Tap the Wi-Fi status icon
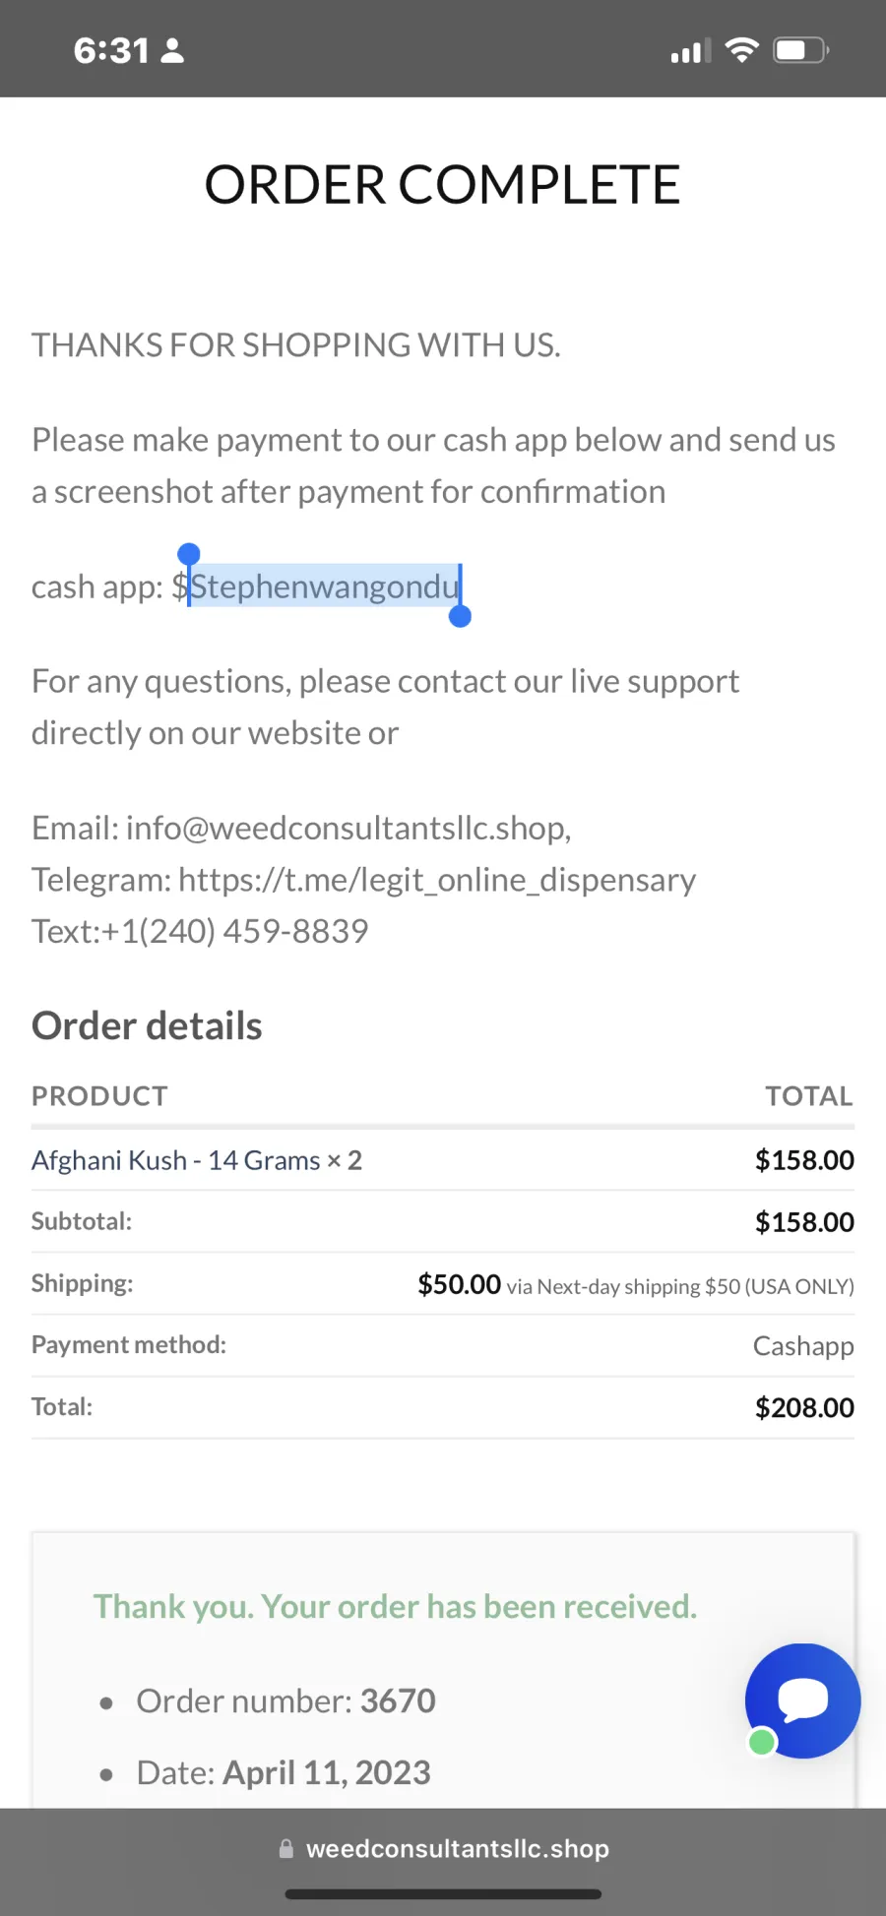The height and width of the screenshot is (1916, 886). 741,49
